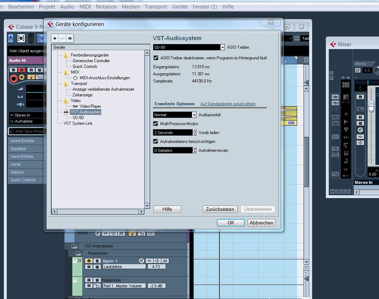Toggle Multi-Prozessor-Modus checkbox
The width and height of the screenshot is (379, 299).
156,124
